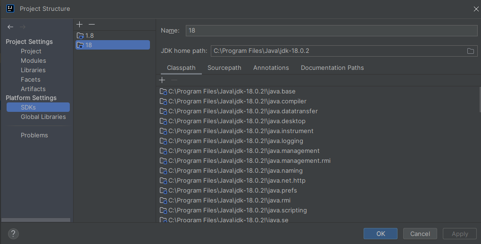Viewport: 481px width, 244px height.
Task: Confirm with the OK button
Action: [381, 234]
